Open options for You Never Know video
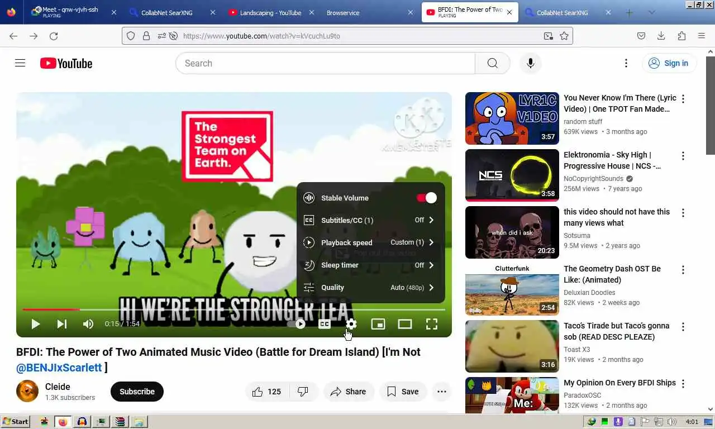This screenshot has height=429, width=715. click(683, 99)
